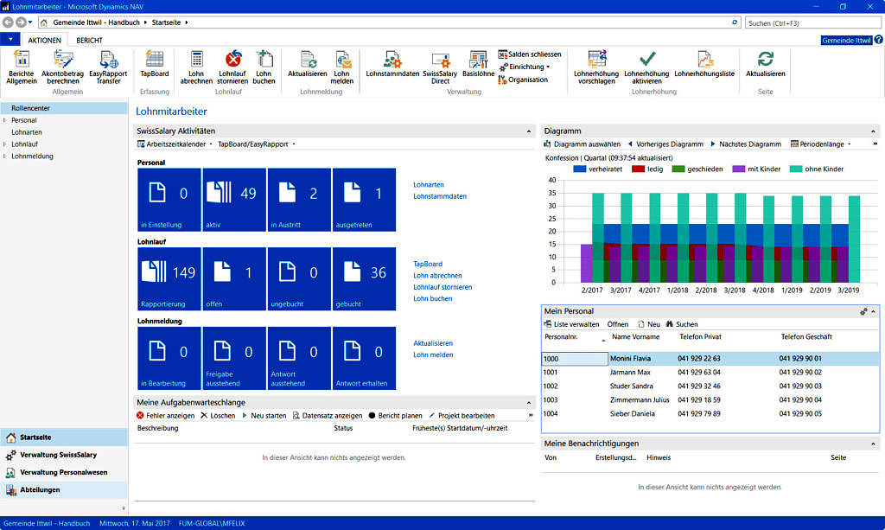Click 'ledig' red legend swatch
The width and height of the screenshot is (885, 530).
(638, 169)
